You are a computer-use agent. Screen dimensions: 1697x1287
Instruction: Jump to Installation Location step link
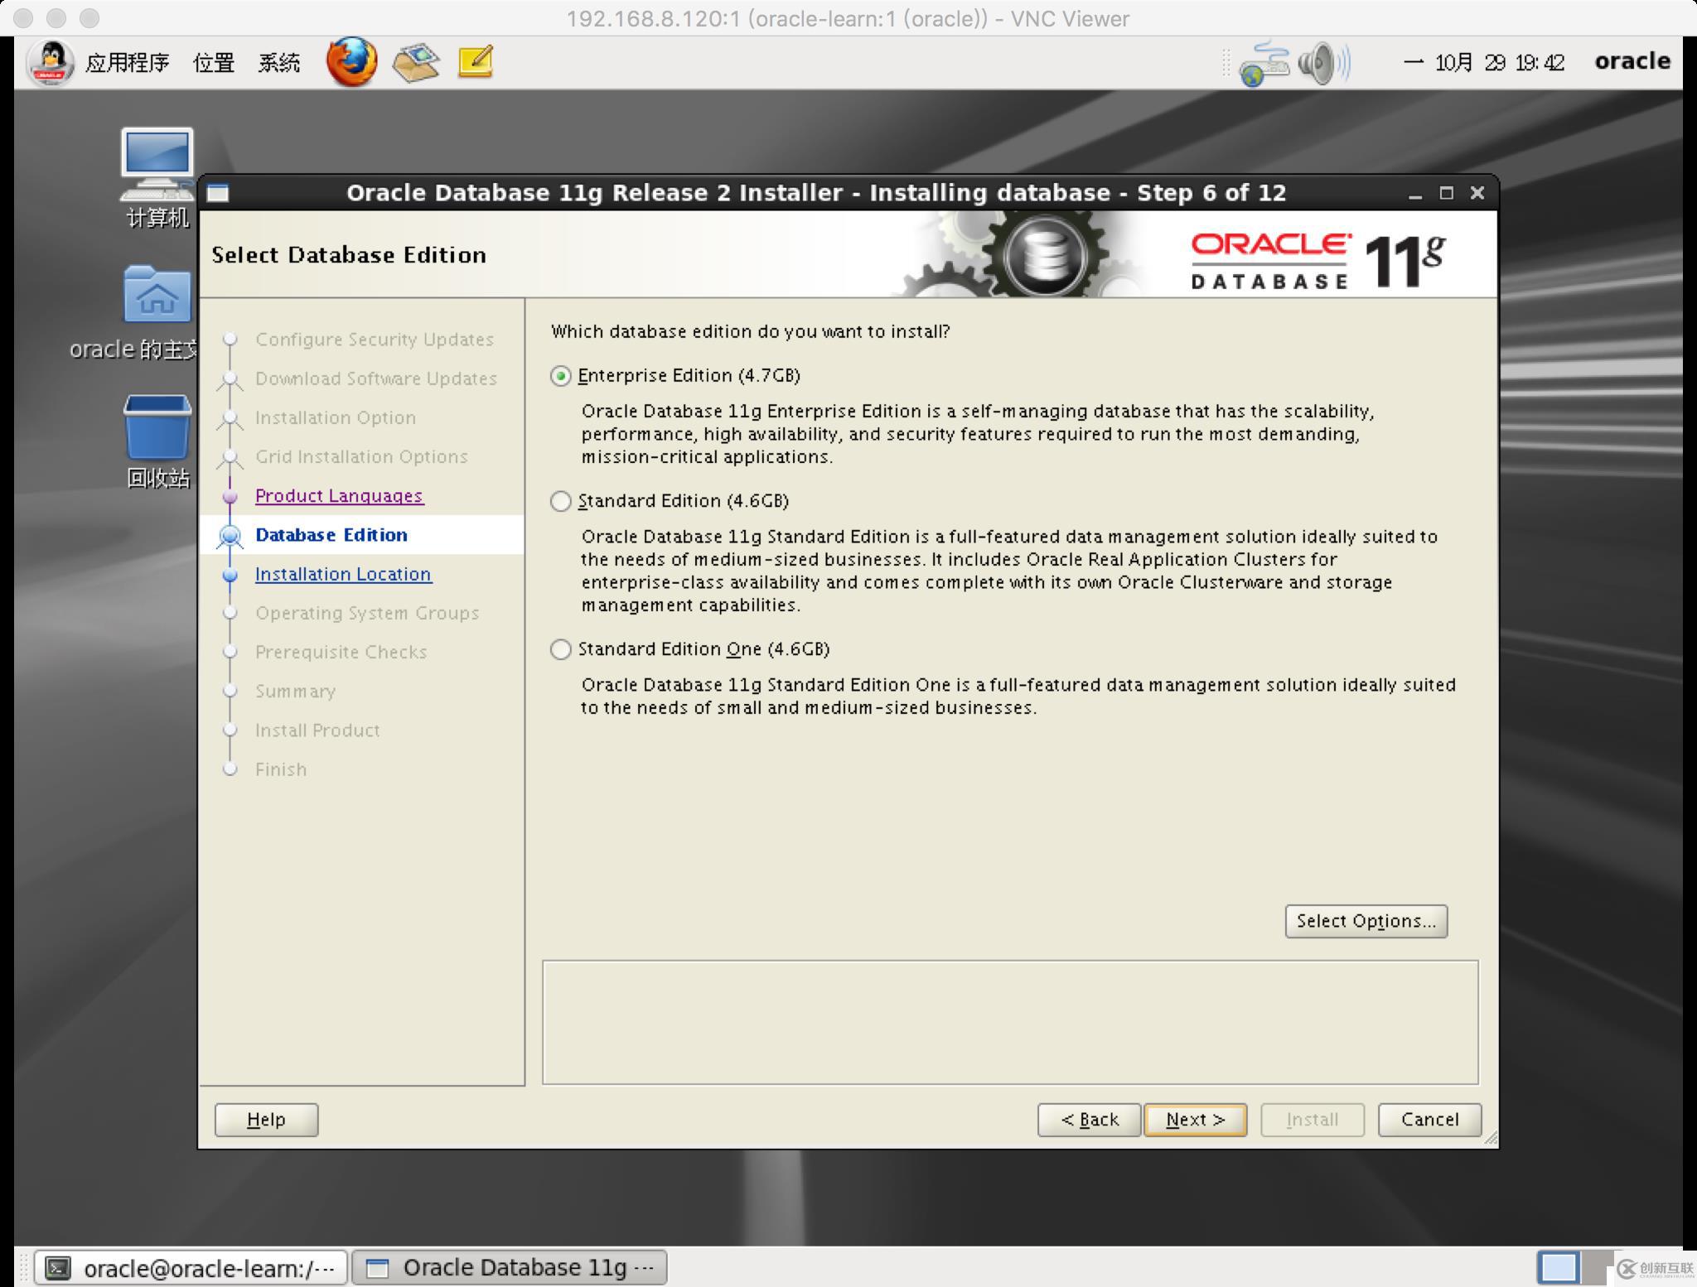point(343,574)
